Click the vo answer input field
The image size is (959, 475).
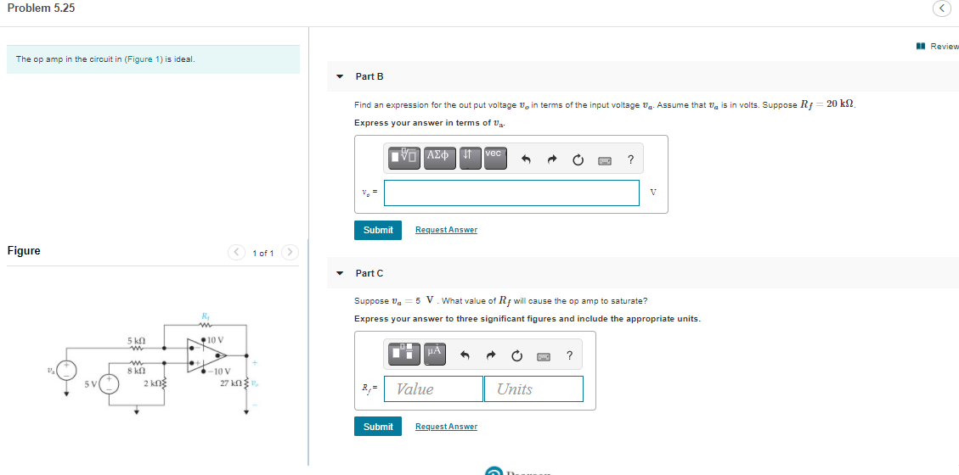pyautogui.click(x=512, y=193)
